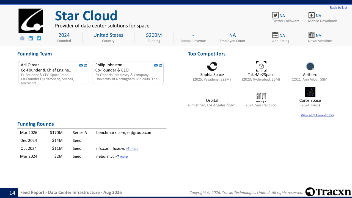Select the Adi Oltean founder name
This screenshot has width=352, height=198.
pos(30,65)
